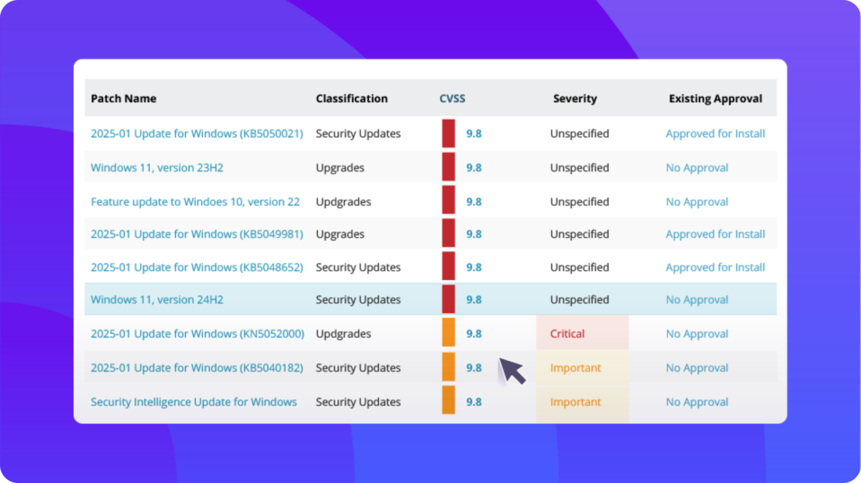Click the orange CVSS bar for Security Intelligence Update
The width and height of the screenshot is (861, 483).
[x=447, y=402]
